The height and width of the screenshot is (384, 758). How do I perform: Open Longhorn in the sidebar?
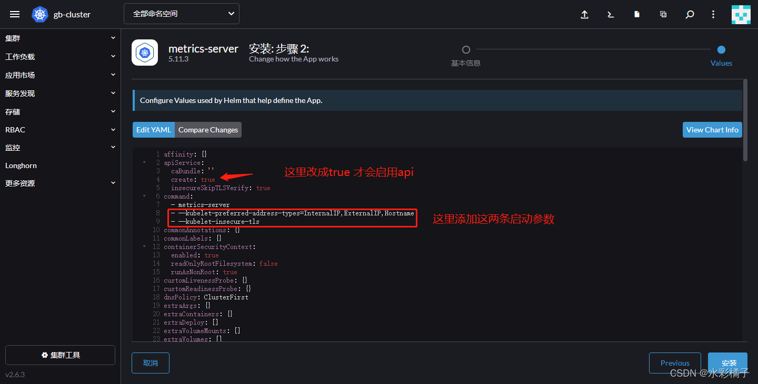coord(21,165)
